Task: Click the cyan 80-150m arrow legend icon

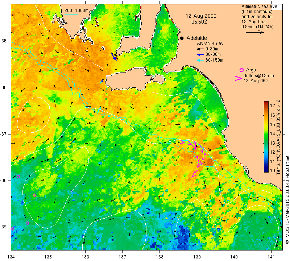Action: pos(200,60)
